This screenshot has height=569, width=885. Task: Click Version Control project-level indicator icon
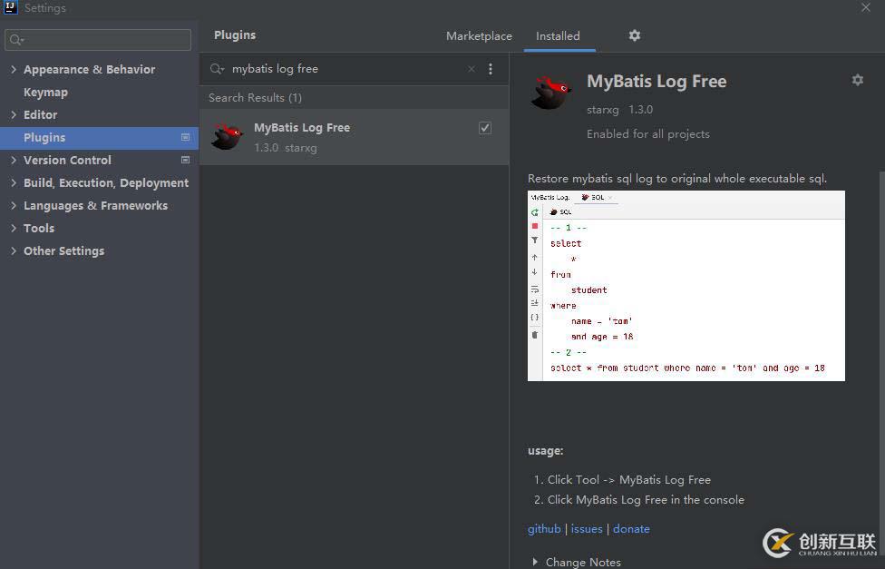(x=185, y=160)
